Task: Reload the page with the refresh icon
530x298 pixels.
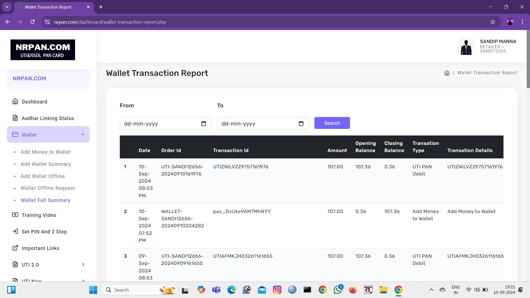Action: [x=33, y=22]
